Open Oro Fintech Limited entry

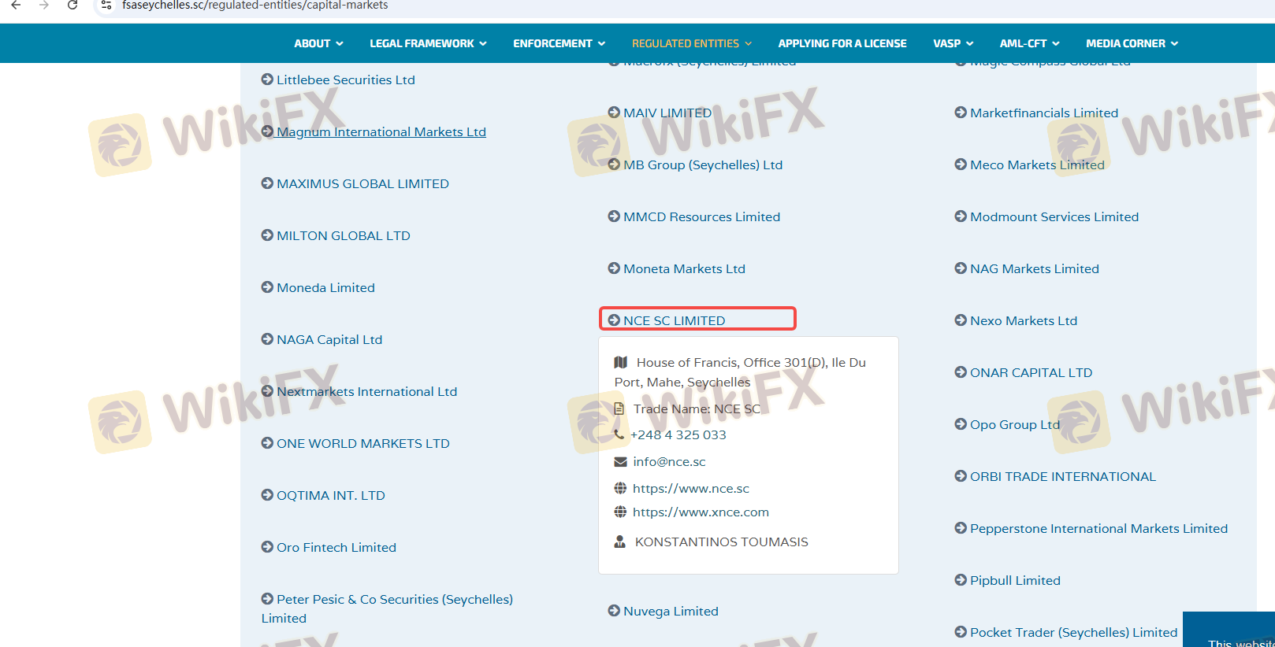click(336, 547)
